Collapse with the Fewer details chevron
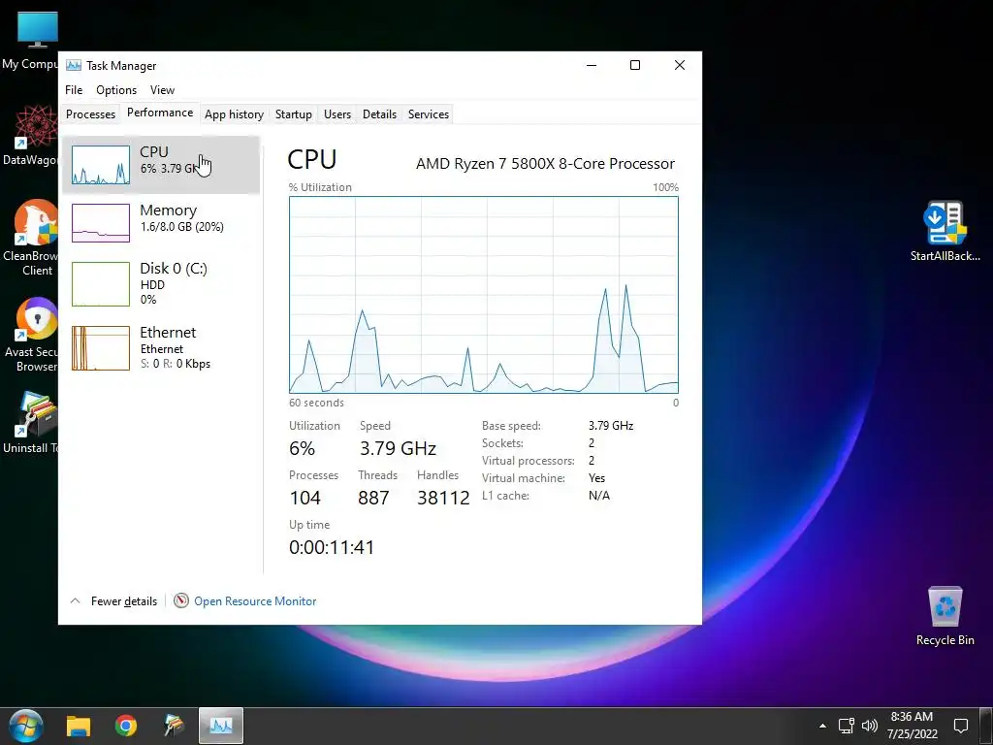Screen dimensions: 993x745 point(75,600)
